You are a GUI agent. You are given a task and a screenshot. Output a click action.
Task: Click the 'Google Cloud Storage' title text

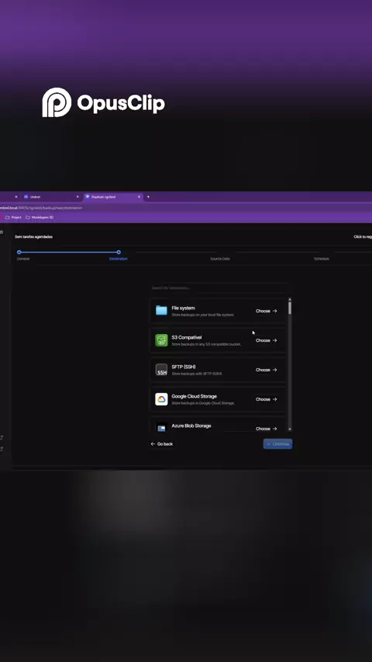click(195, 396)
